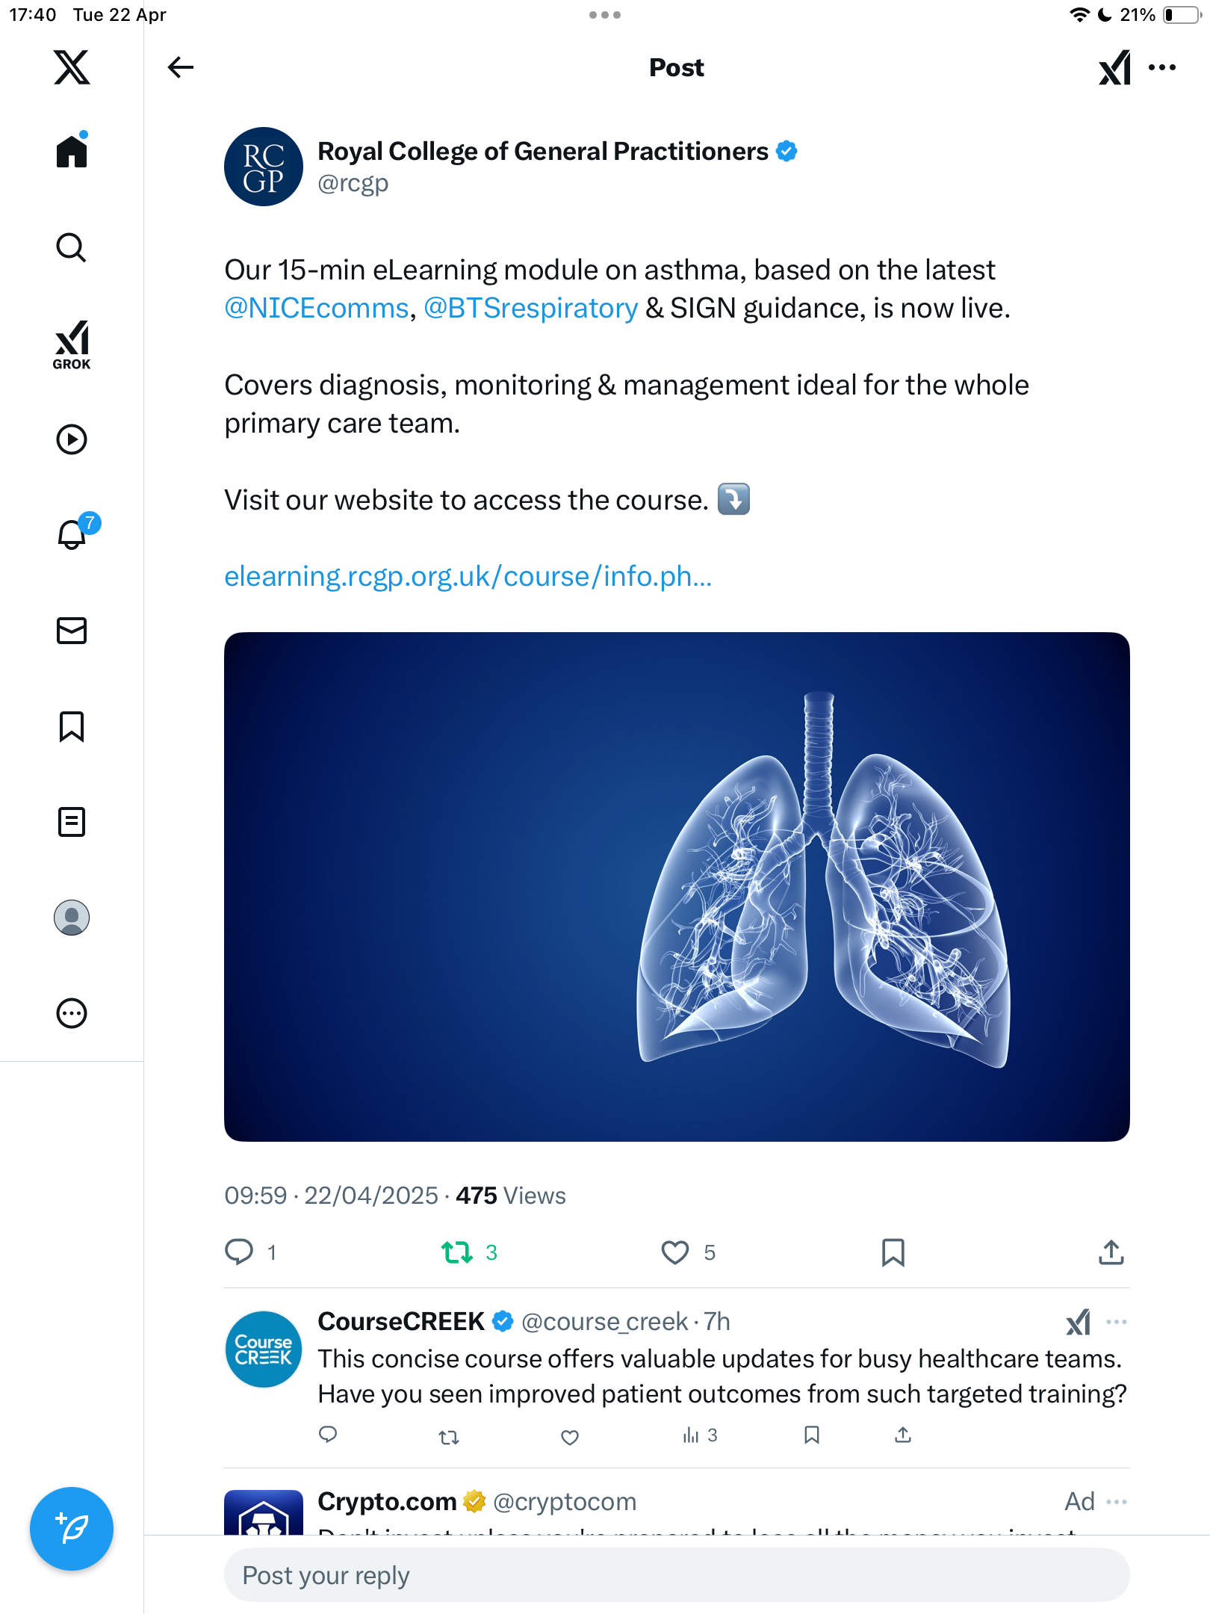1210x1614 pixels.
Task: Open the elearning.rcgp.org.uk course link
Action: (468, 576)
